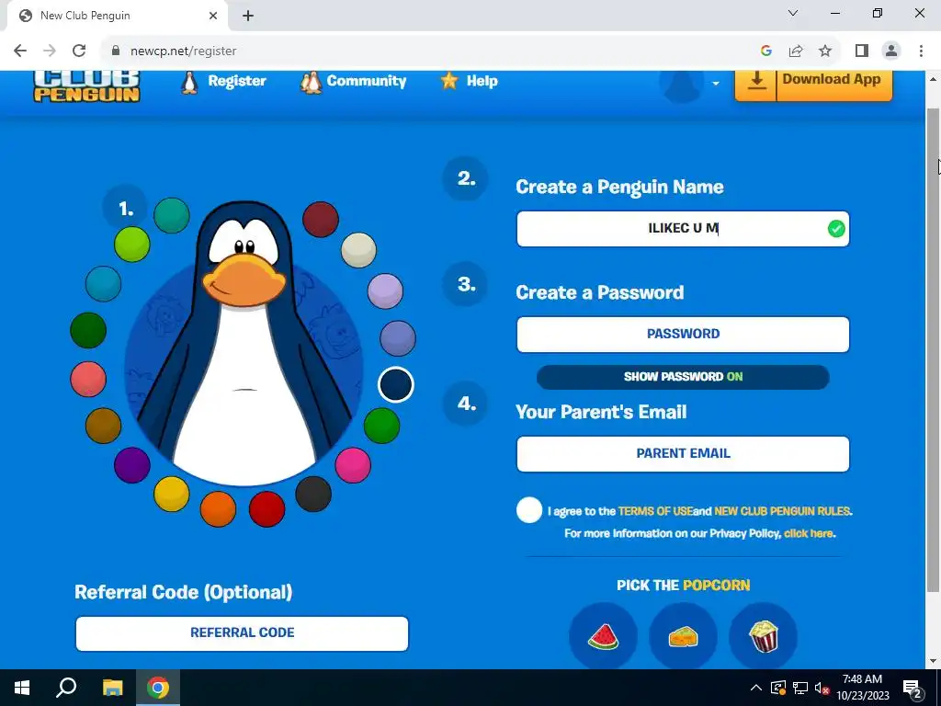Image resolution: width=941 pixels, height=706 pixels.
Task: Open Chrome three-dot menu
Action: [x=921, y=51]
